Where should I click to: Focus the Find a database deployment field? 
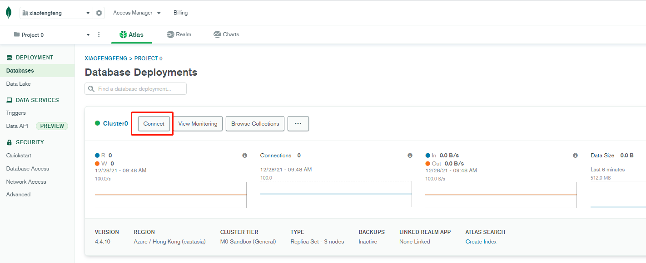tap(135, 89)
